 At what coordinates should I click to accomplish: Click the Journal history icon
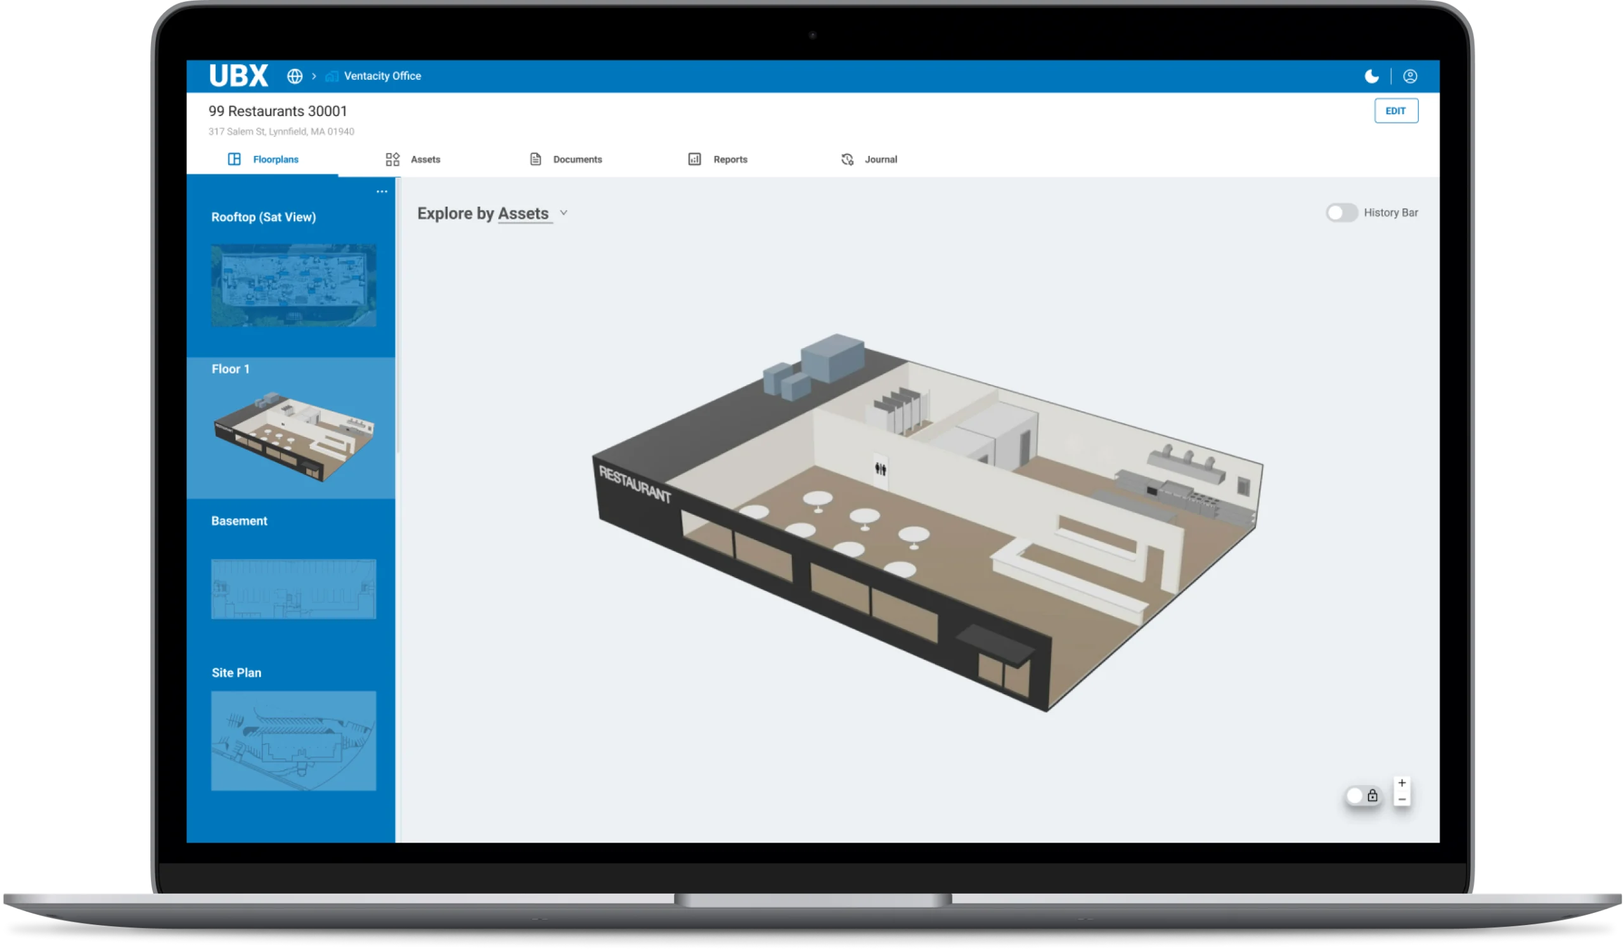coord(847,159)
